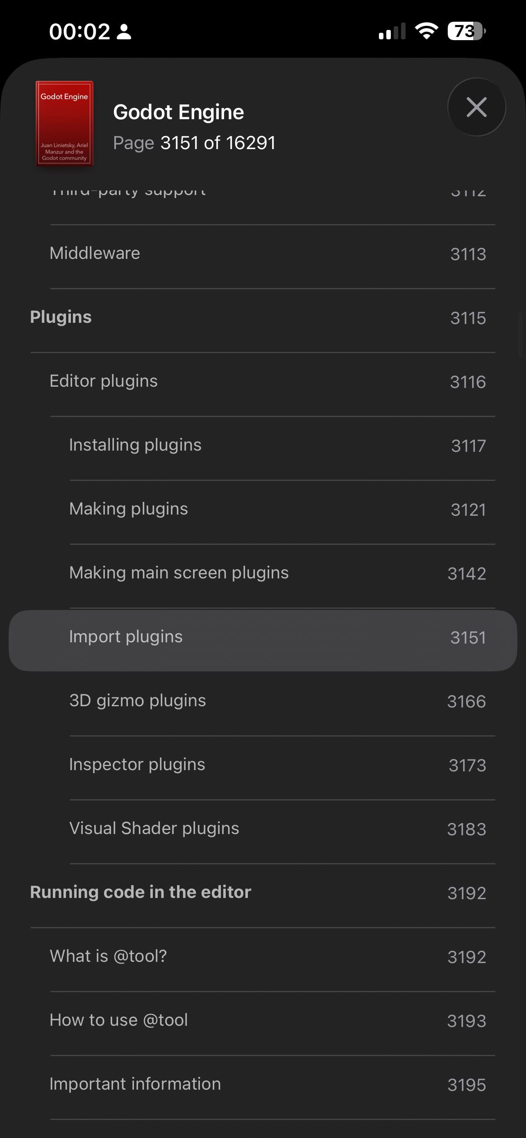Go to Editor plugins chapter
The image size is (526, 1138).
[103, 381]
